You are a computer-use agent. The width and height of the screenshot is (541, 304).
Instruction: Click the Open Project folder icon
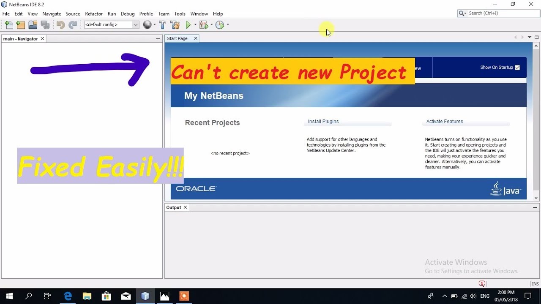tap(33, 25)
